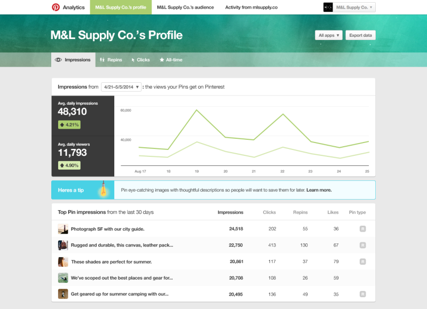Open Activity from mlsupply.co tab
The image size is (427, 309).
tap(251, 7)
